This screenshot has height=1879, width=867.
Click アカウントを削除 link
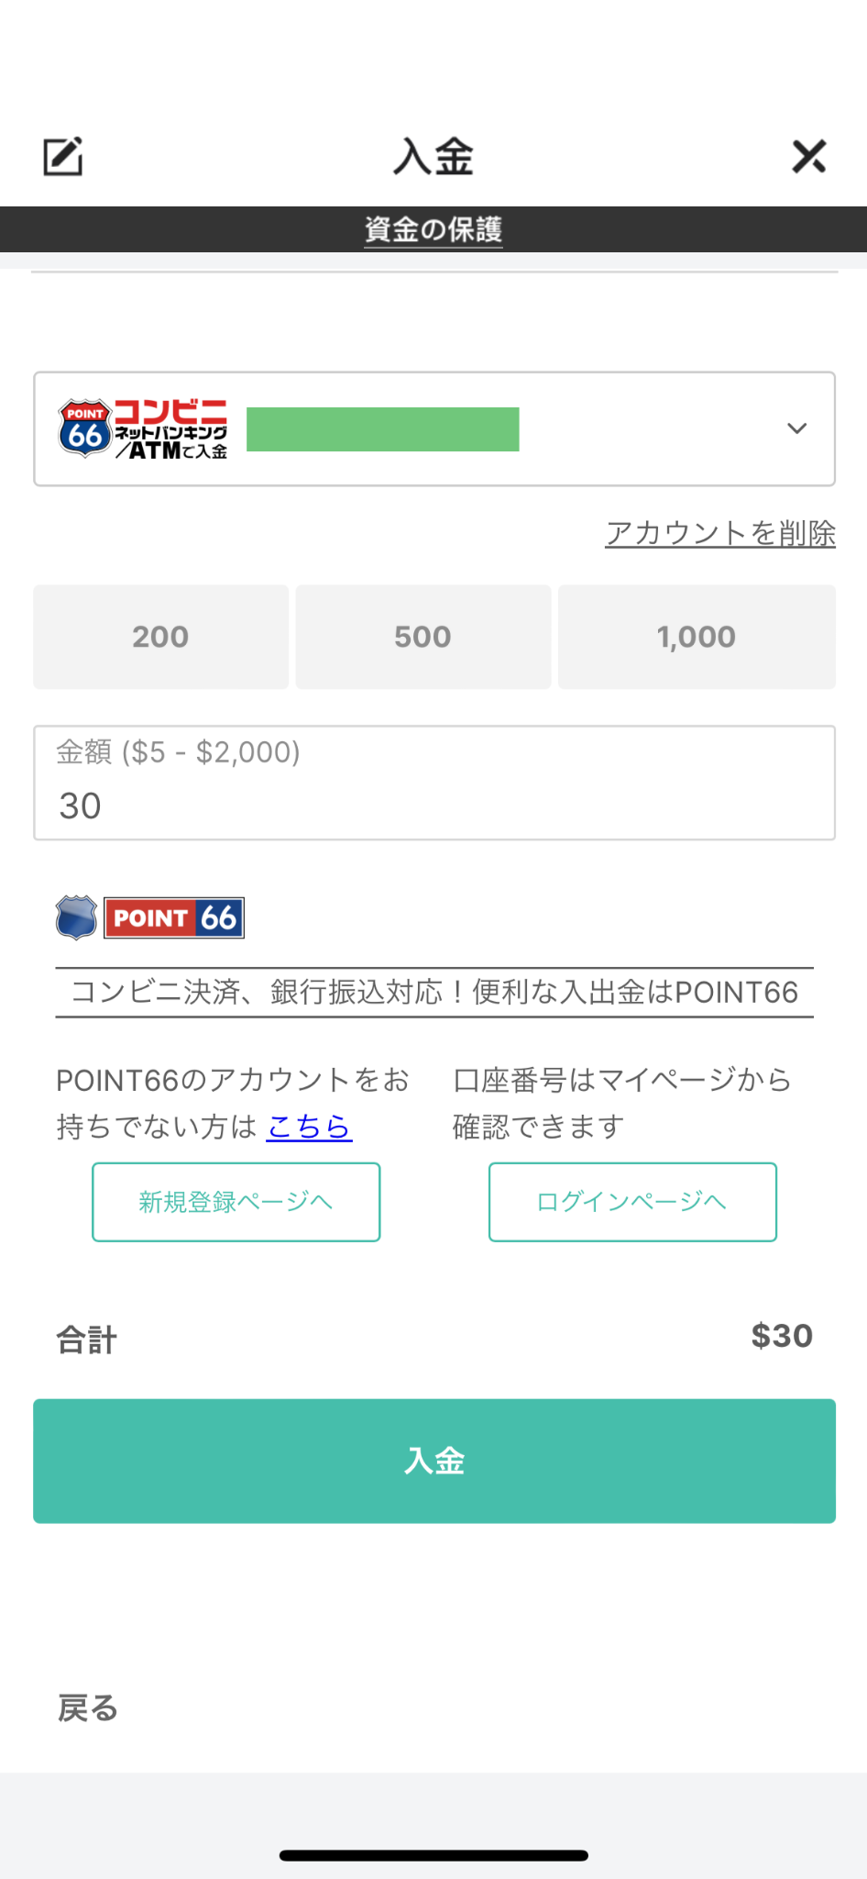tap(720, 533)
